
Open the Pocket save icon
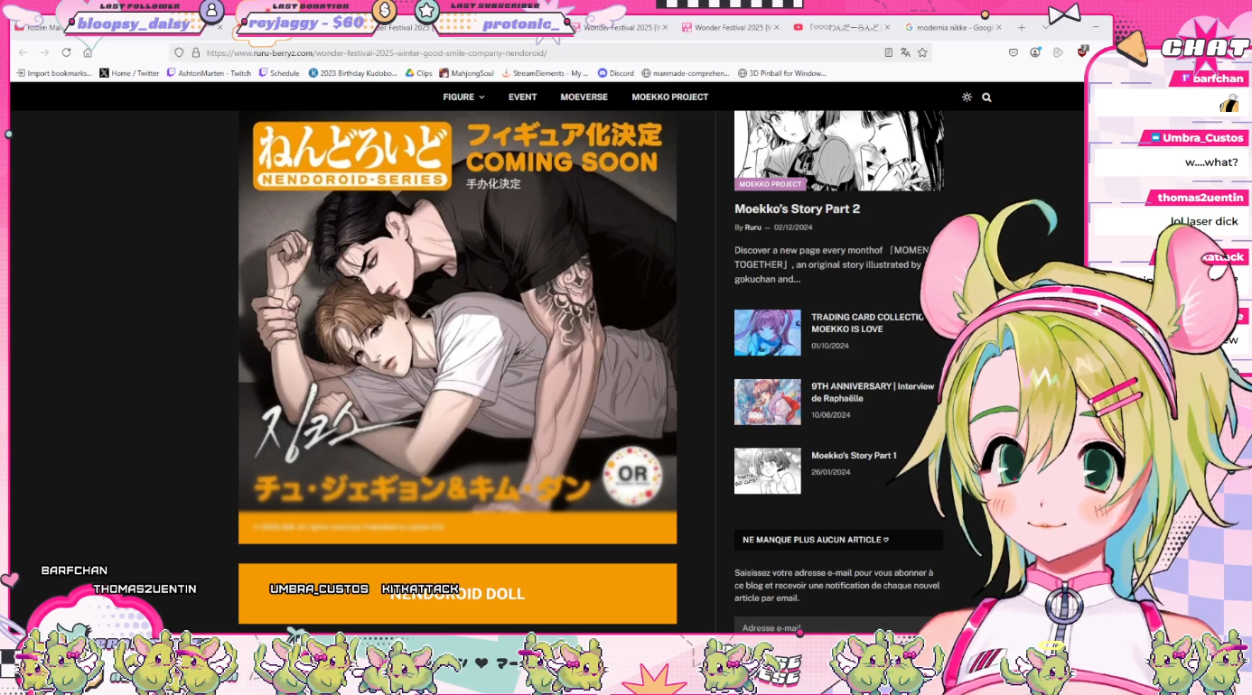pyautogui.click(x=1013, y=52)
